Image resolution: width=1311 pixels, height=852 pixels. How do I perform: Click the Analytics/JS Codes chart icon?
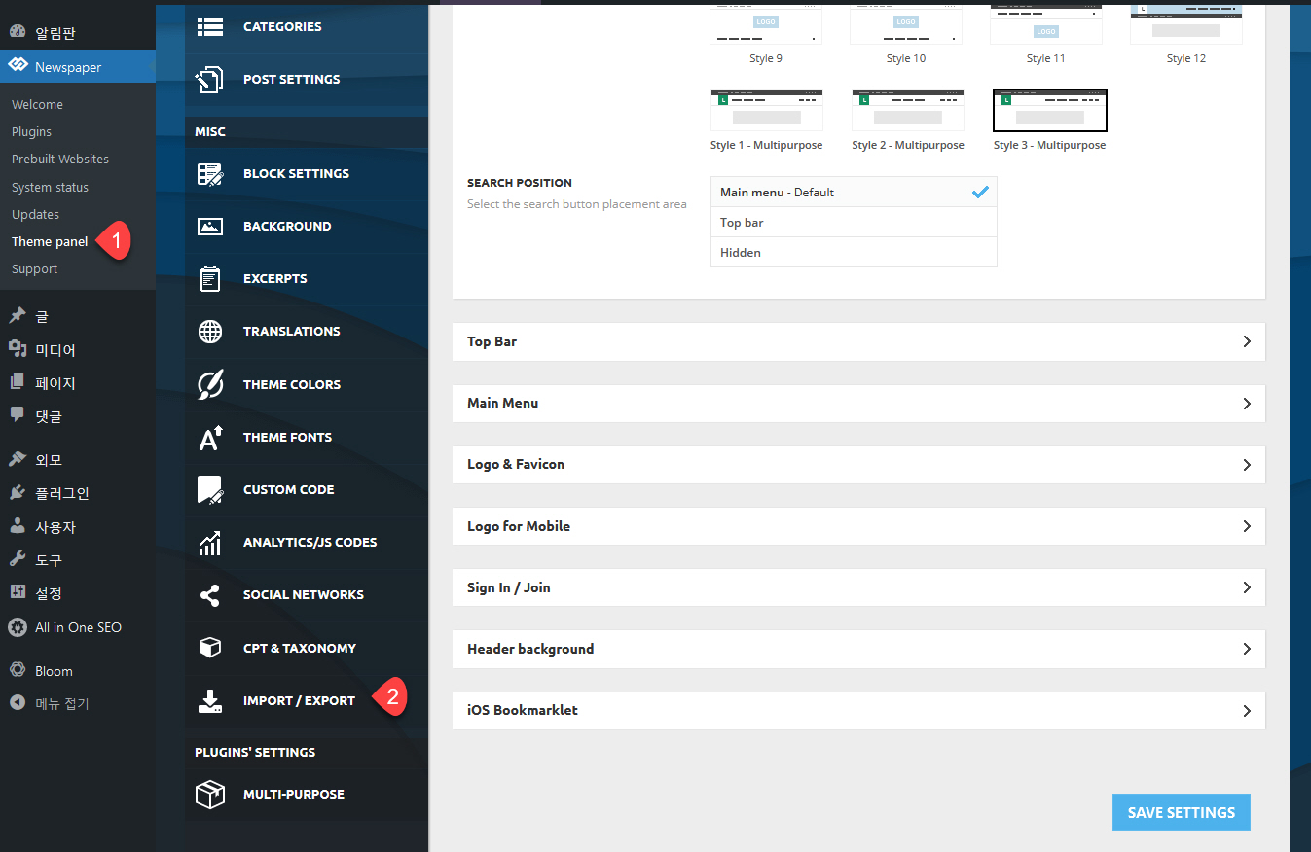[209, 543]
